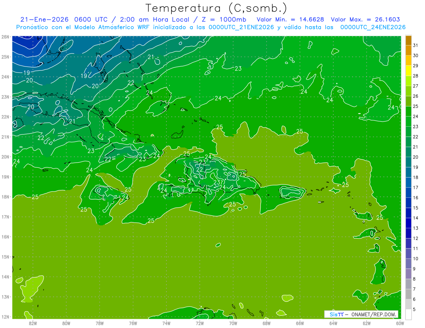Click the "Valor Min. = 14.6628" value
Viewport: 425px width, 328px height.
[x=290, y=19]
